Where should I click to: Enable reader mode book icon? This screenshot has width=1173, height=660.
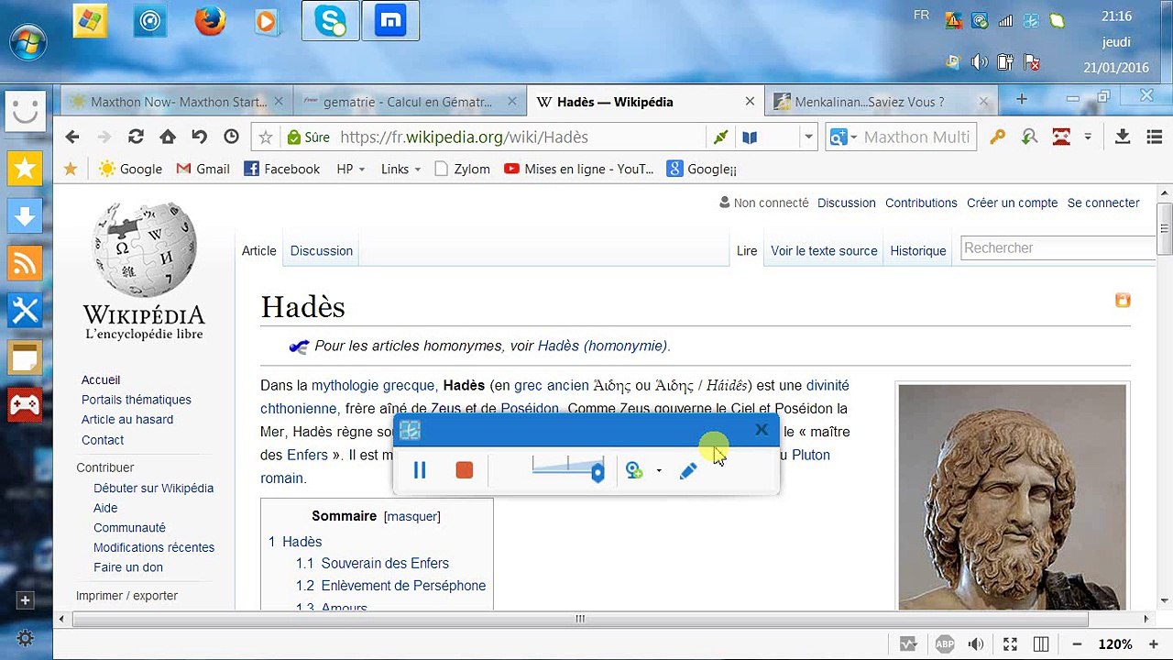pyautogui.click(x=750, y=137)
